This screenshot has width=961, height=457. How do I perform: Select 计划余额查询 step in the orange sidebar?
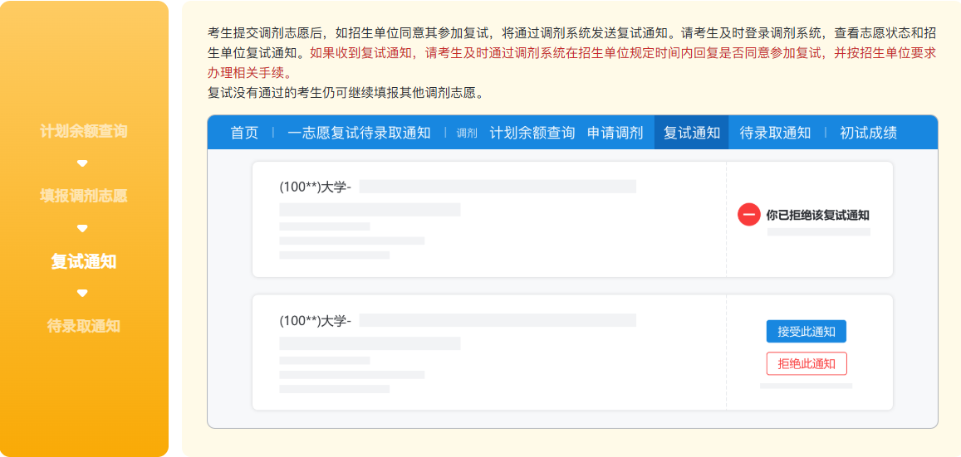84,131
